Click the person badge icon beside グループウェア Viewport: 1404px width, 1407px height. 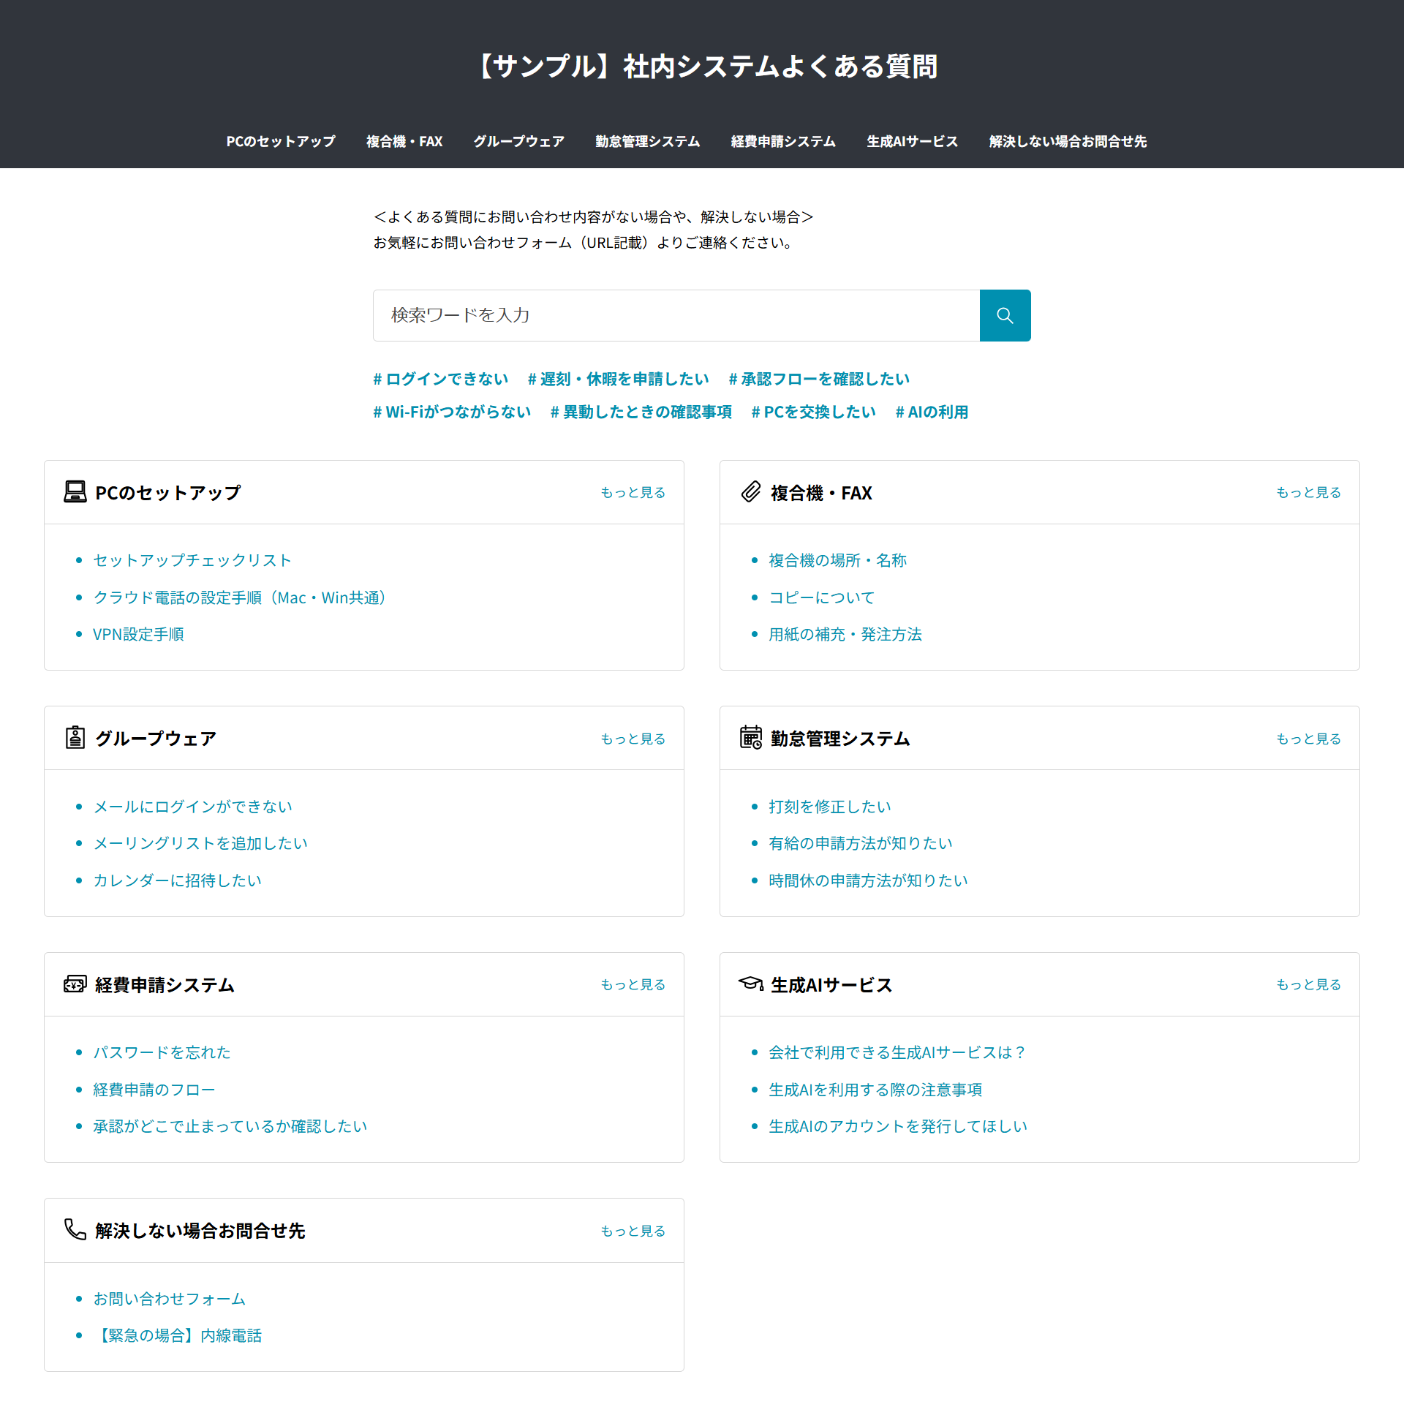point(74,738)
